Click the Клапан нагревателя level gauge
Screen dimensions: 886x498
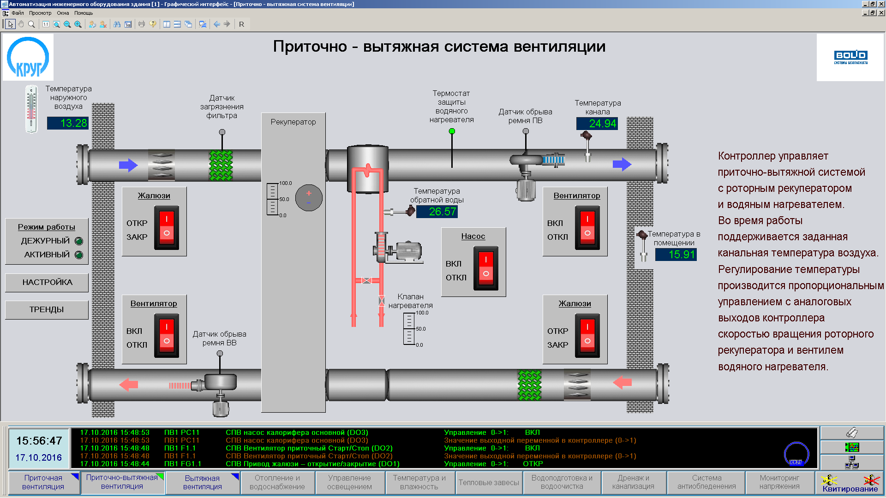pos(409,329)
